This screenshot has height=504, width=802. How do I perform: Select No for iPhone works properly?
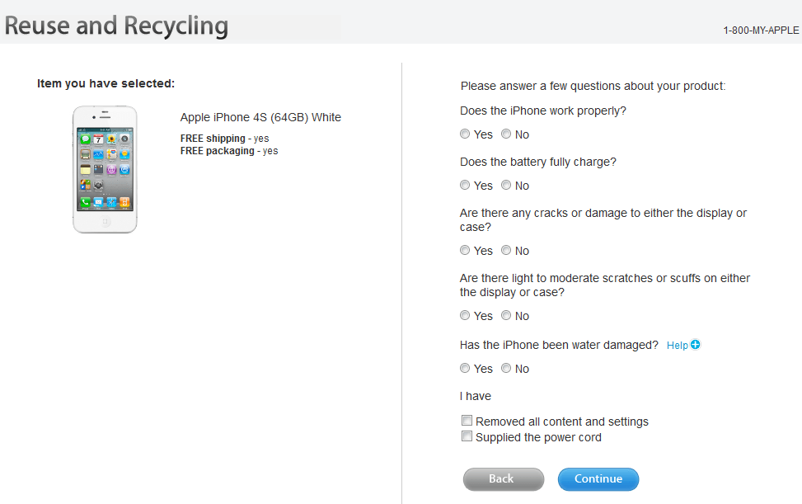click(x=506, y=134)
